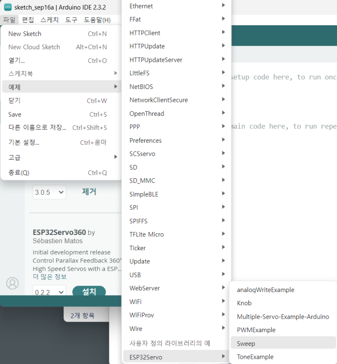Expand the FFat examples submenu
This screenshot has width=337, height=364.
coord(177,19)
